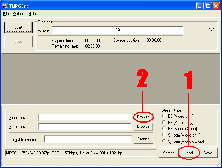Click the Remaining time value 00:00:00
Screen dimensions: 222x168
click(x=92, y=46)
